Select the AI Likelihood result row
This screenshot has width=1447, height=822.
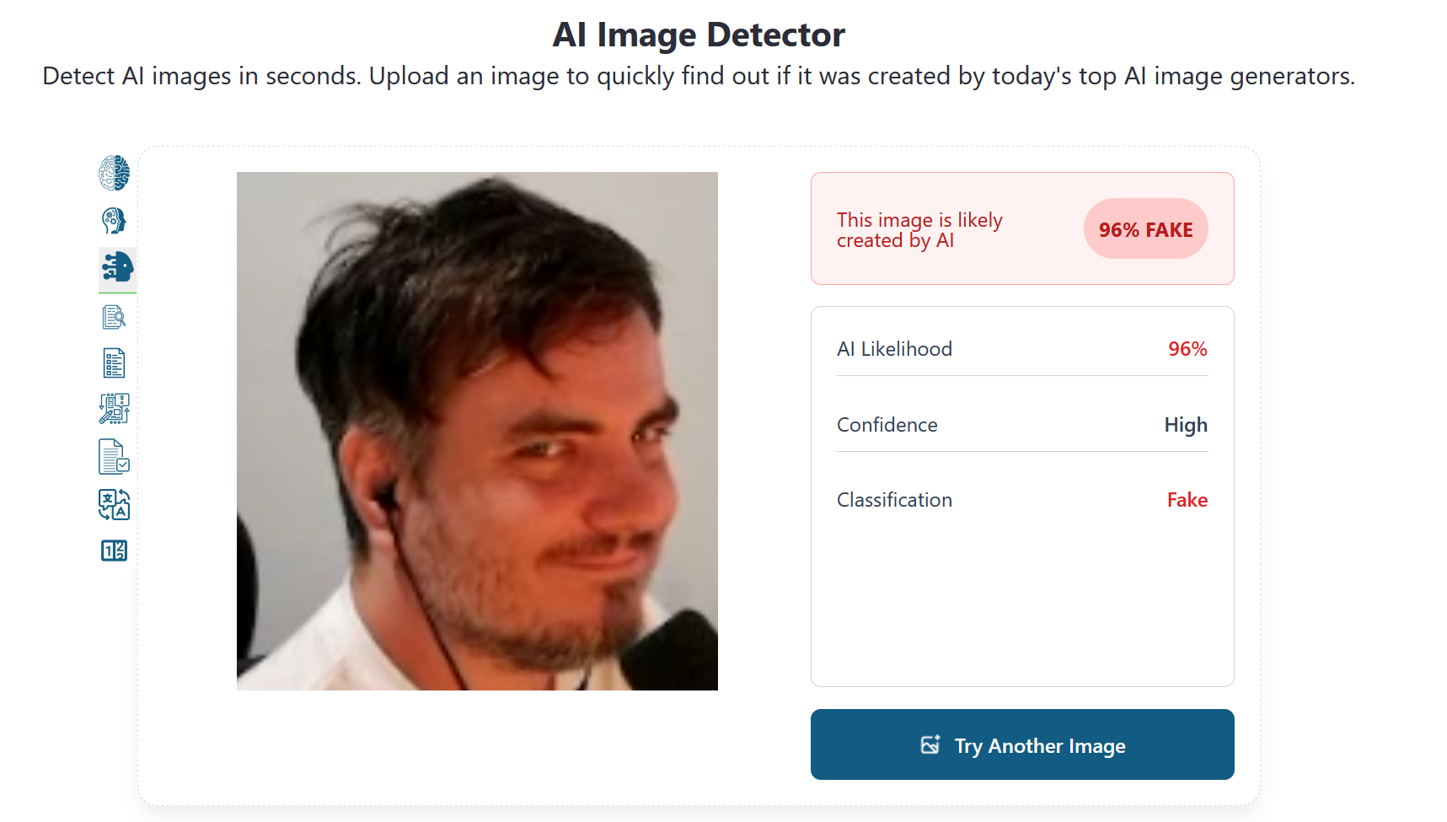click(1022, 349)
